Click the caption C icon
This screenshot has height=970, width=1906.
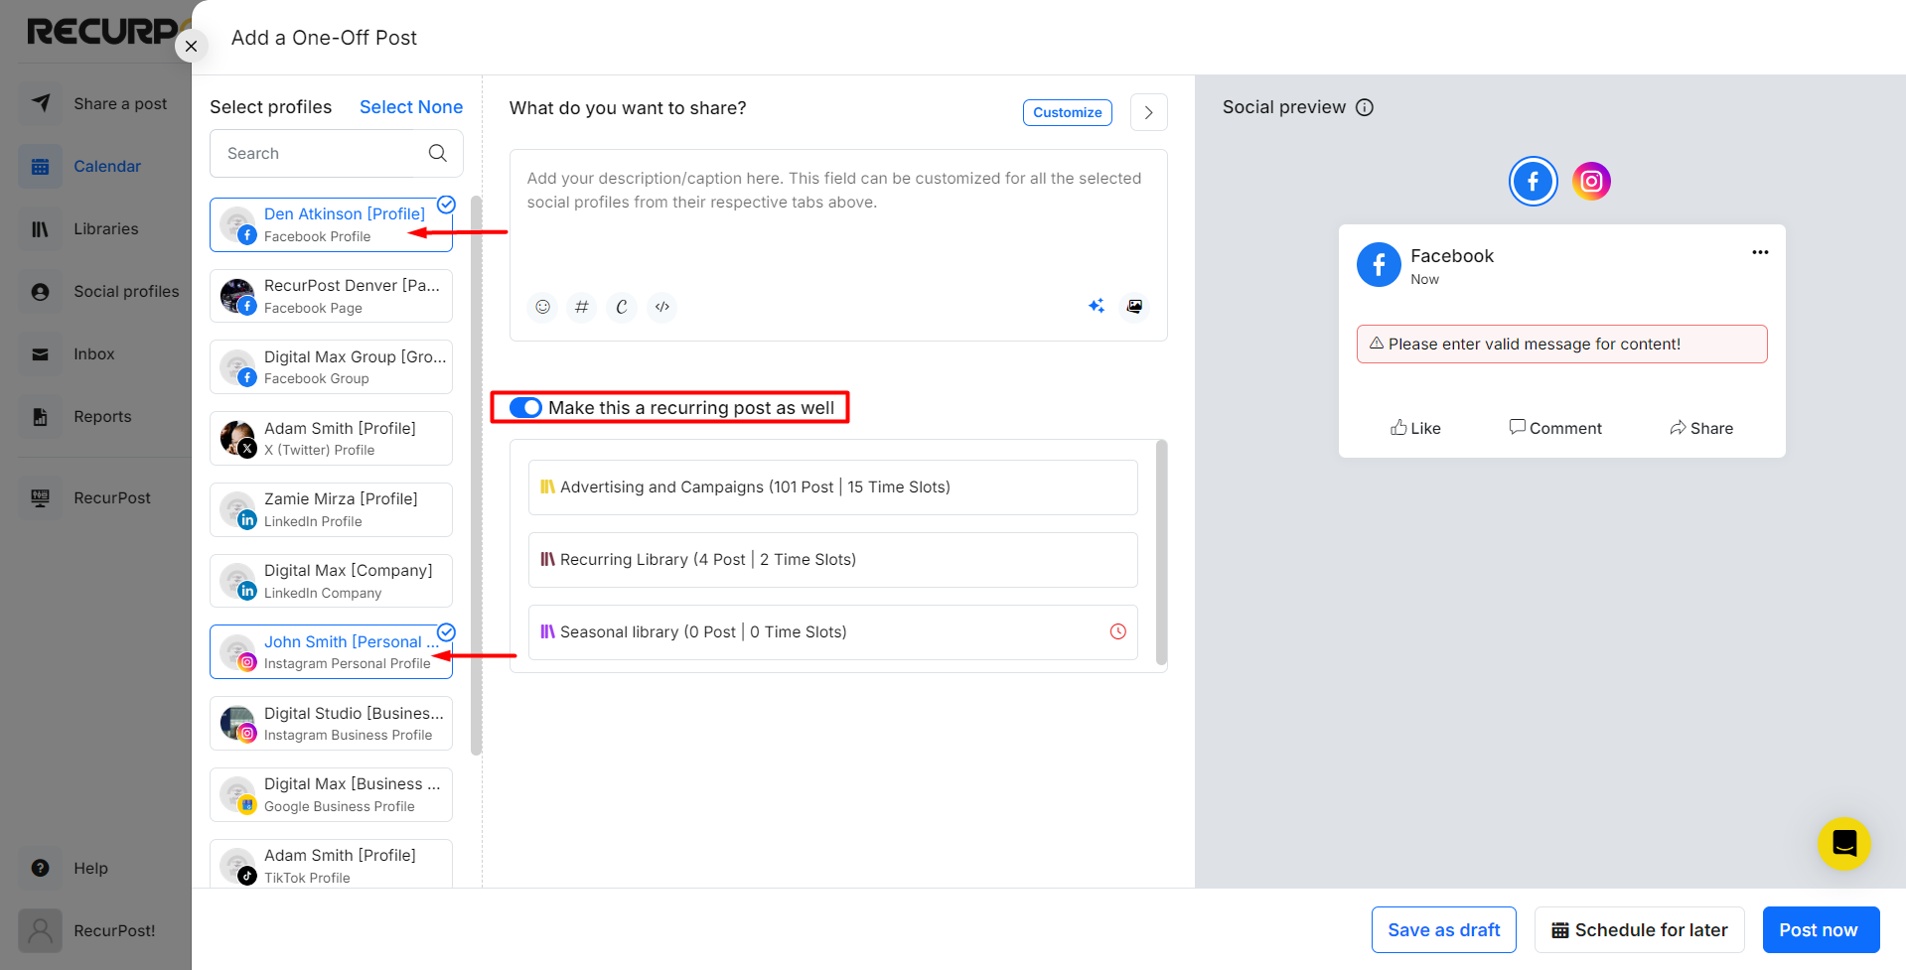(622, 307)
